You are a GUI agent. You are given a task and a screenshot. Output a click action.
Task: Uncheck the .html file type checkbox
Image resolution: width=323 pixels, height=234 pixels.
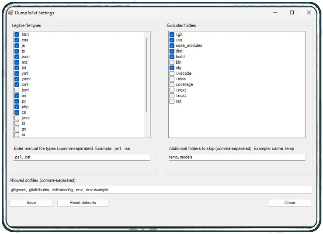17,34
